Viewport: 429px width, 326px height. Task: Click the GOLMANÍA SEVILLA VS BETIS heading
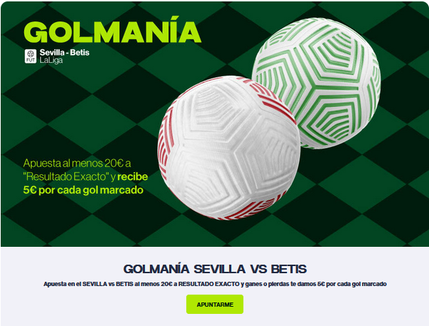(x=215, y=269)
